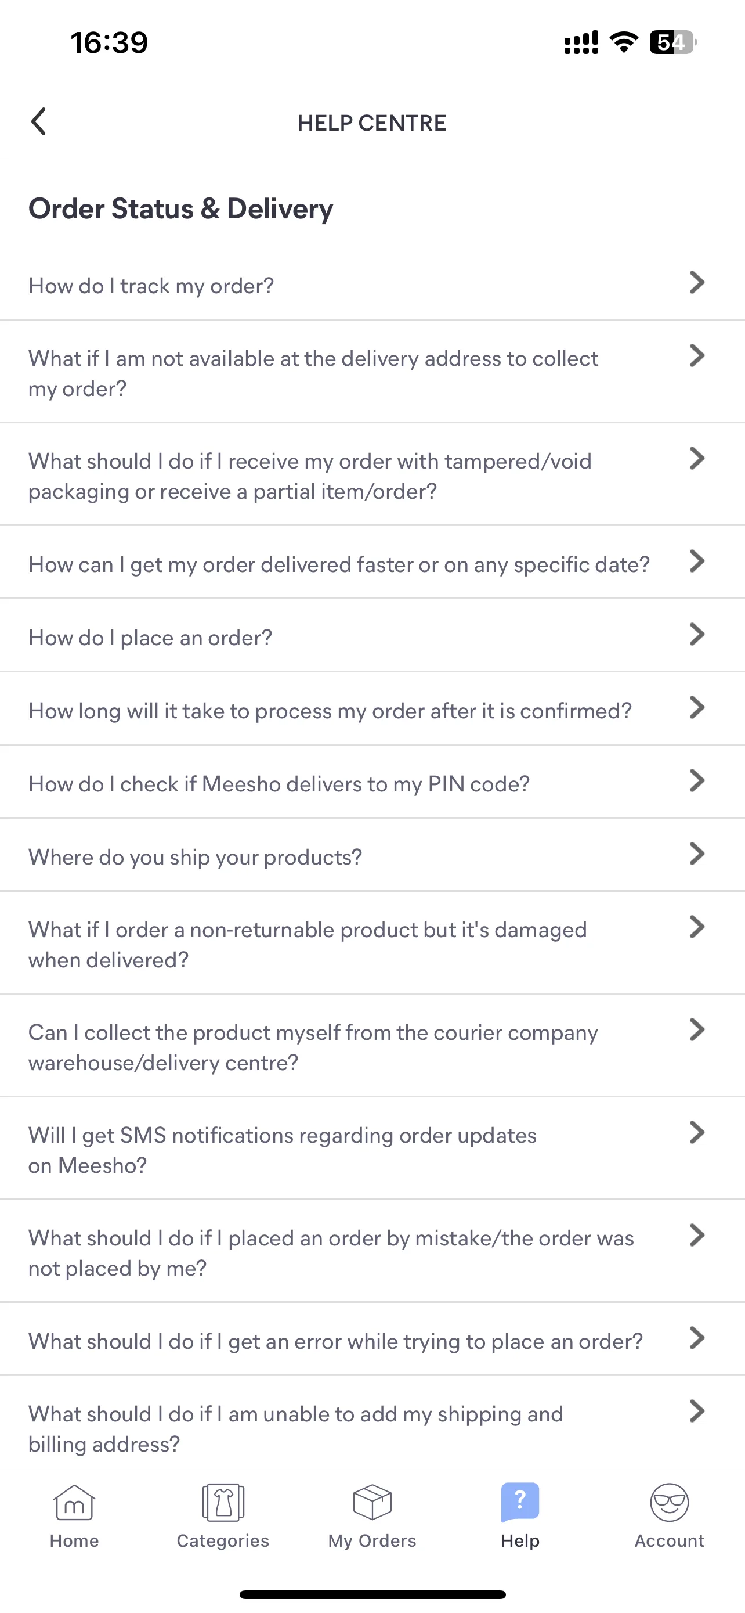The height and width of the screenshot is (1613, 745).
Task: Open question about error while placing an order
Action: click(372, 1340)
